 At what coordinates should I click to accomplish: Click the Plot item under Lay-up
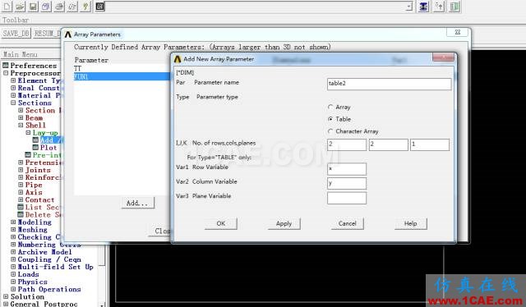(x=48, y=148)
